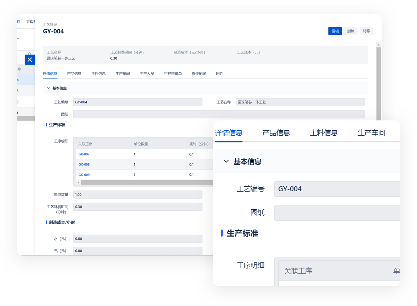
Task: Open the 操作记录 tab
Action: (x=199, y=74)
